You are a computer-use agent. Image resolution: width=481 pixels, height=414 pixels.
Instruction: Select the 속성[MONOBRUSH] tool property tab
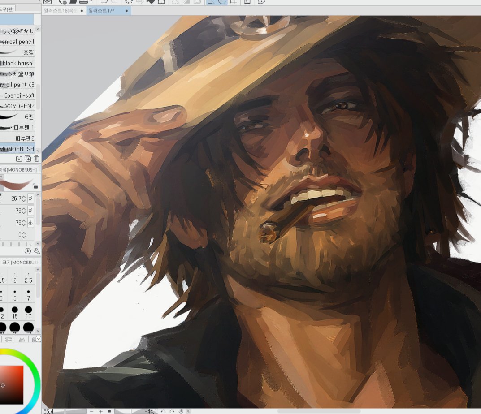click(x=18, y=169)
